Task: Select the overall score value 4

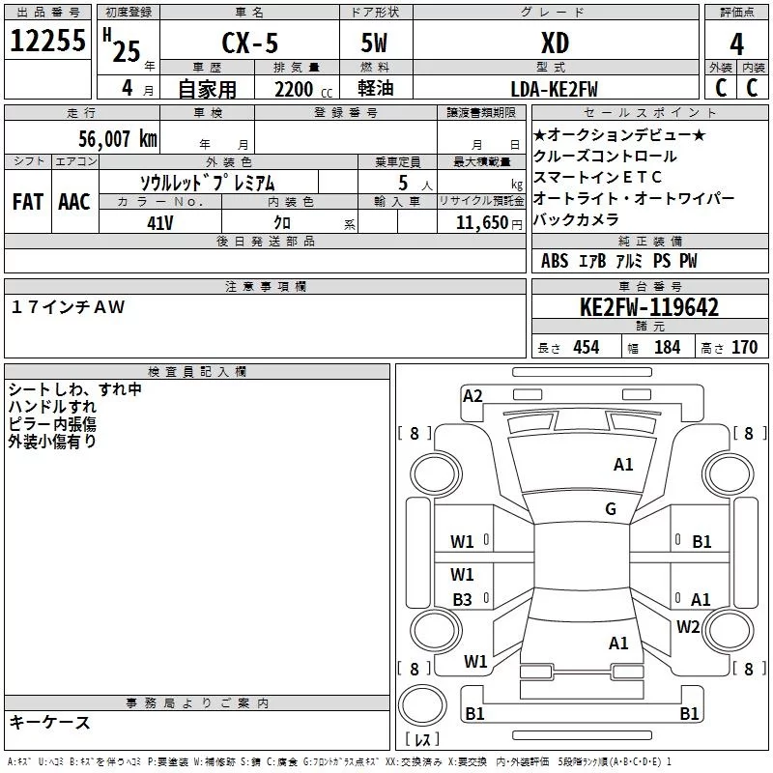Action: [x=737, y=43]
